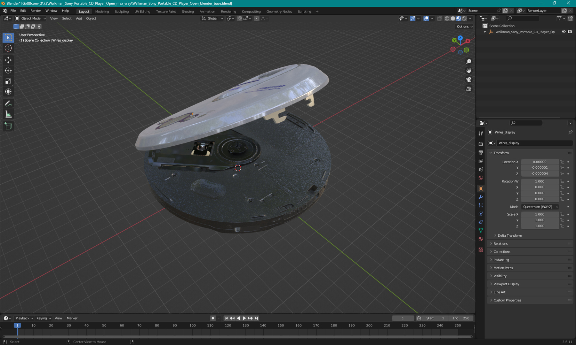Switch to the Shading workspace tab
This screenshot has width=576, height=345.
click(188, 11)
